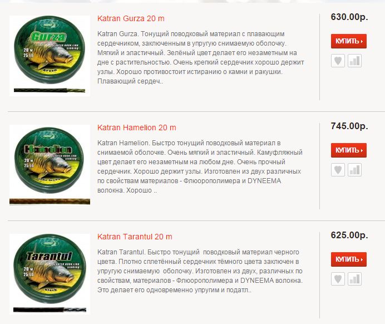
Task: View the Tarantul spool product image
Action: [50, 274]
